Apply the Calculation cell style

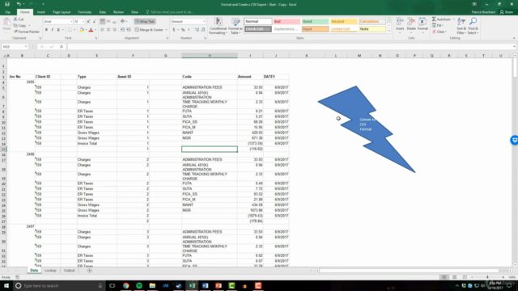coord(372,22)
